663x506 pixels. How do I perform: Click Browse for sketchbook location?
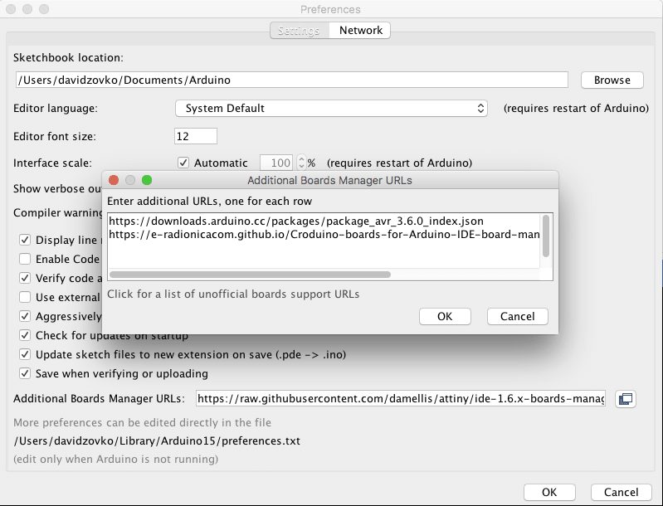[612, 80]
